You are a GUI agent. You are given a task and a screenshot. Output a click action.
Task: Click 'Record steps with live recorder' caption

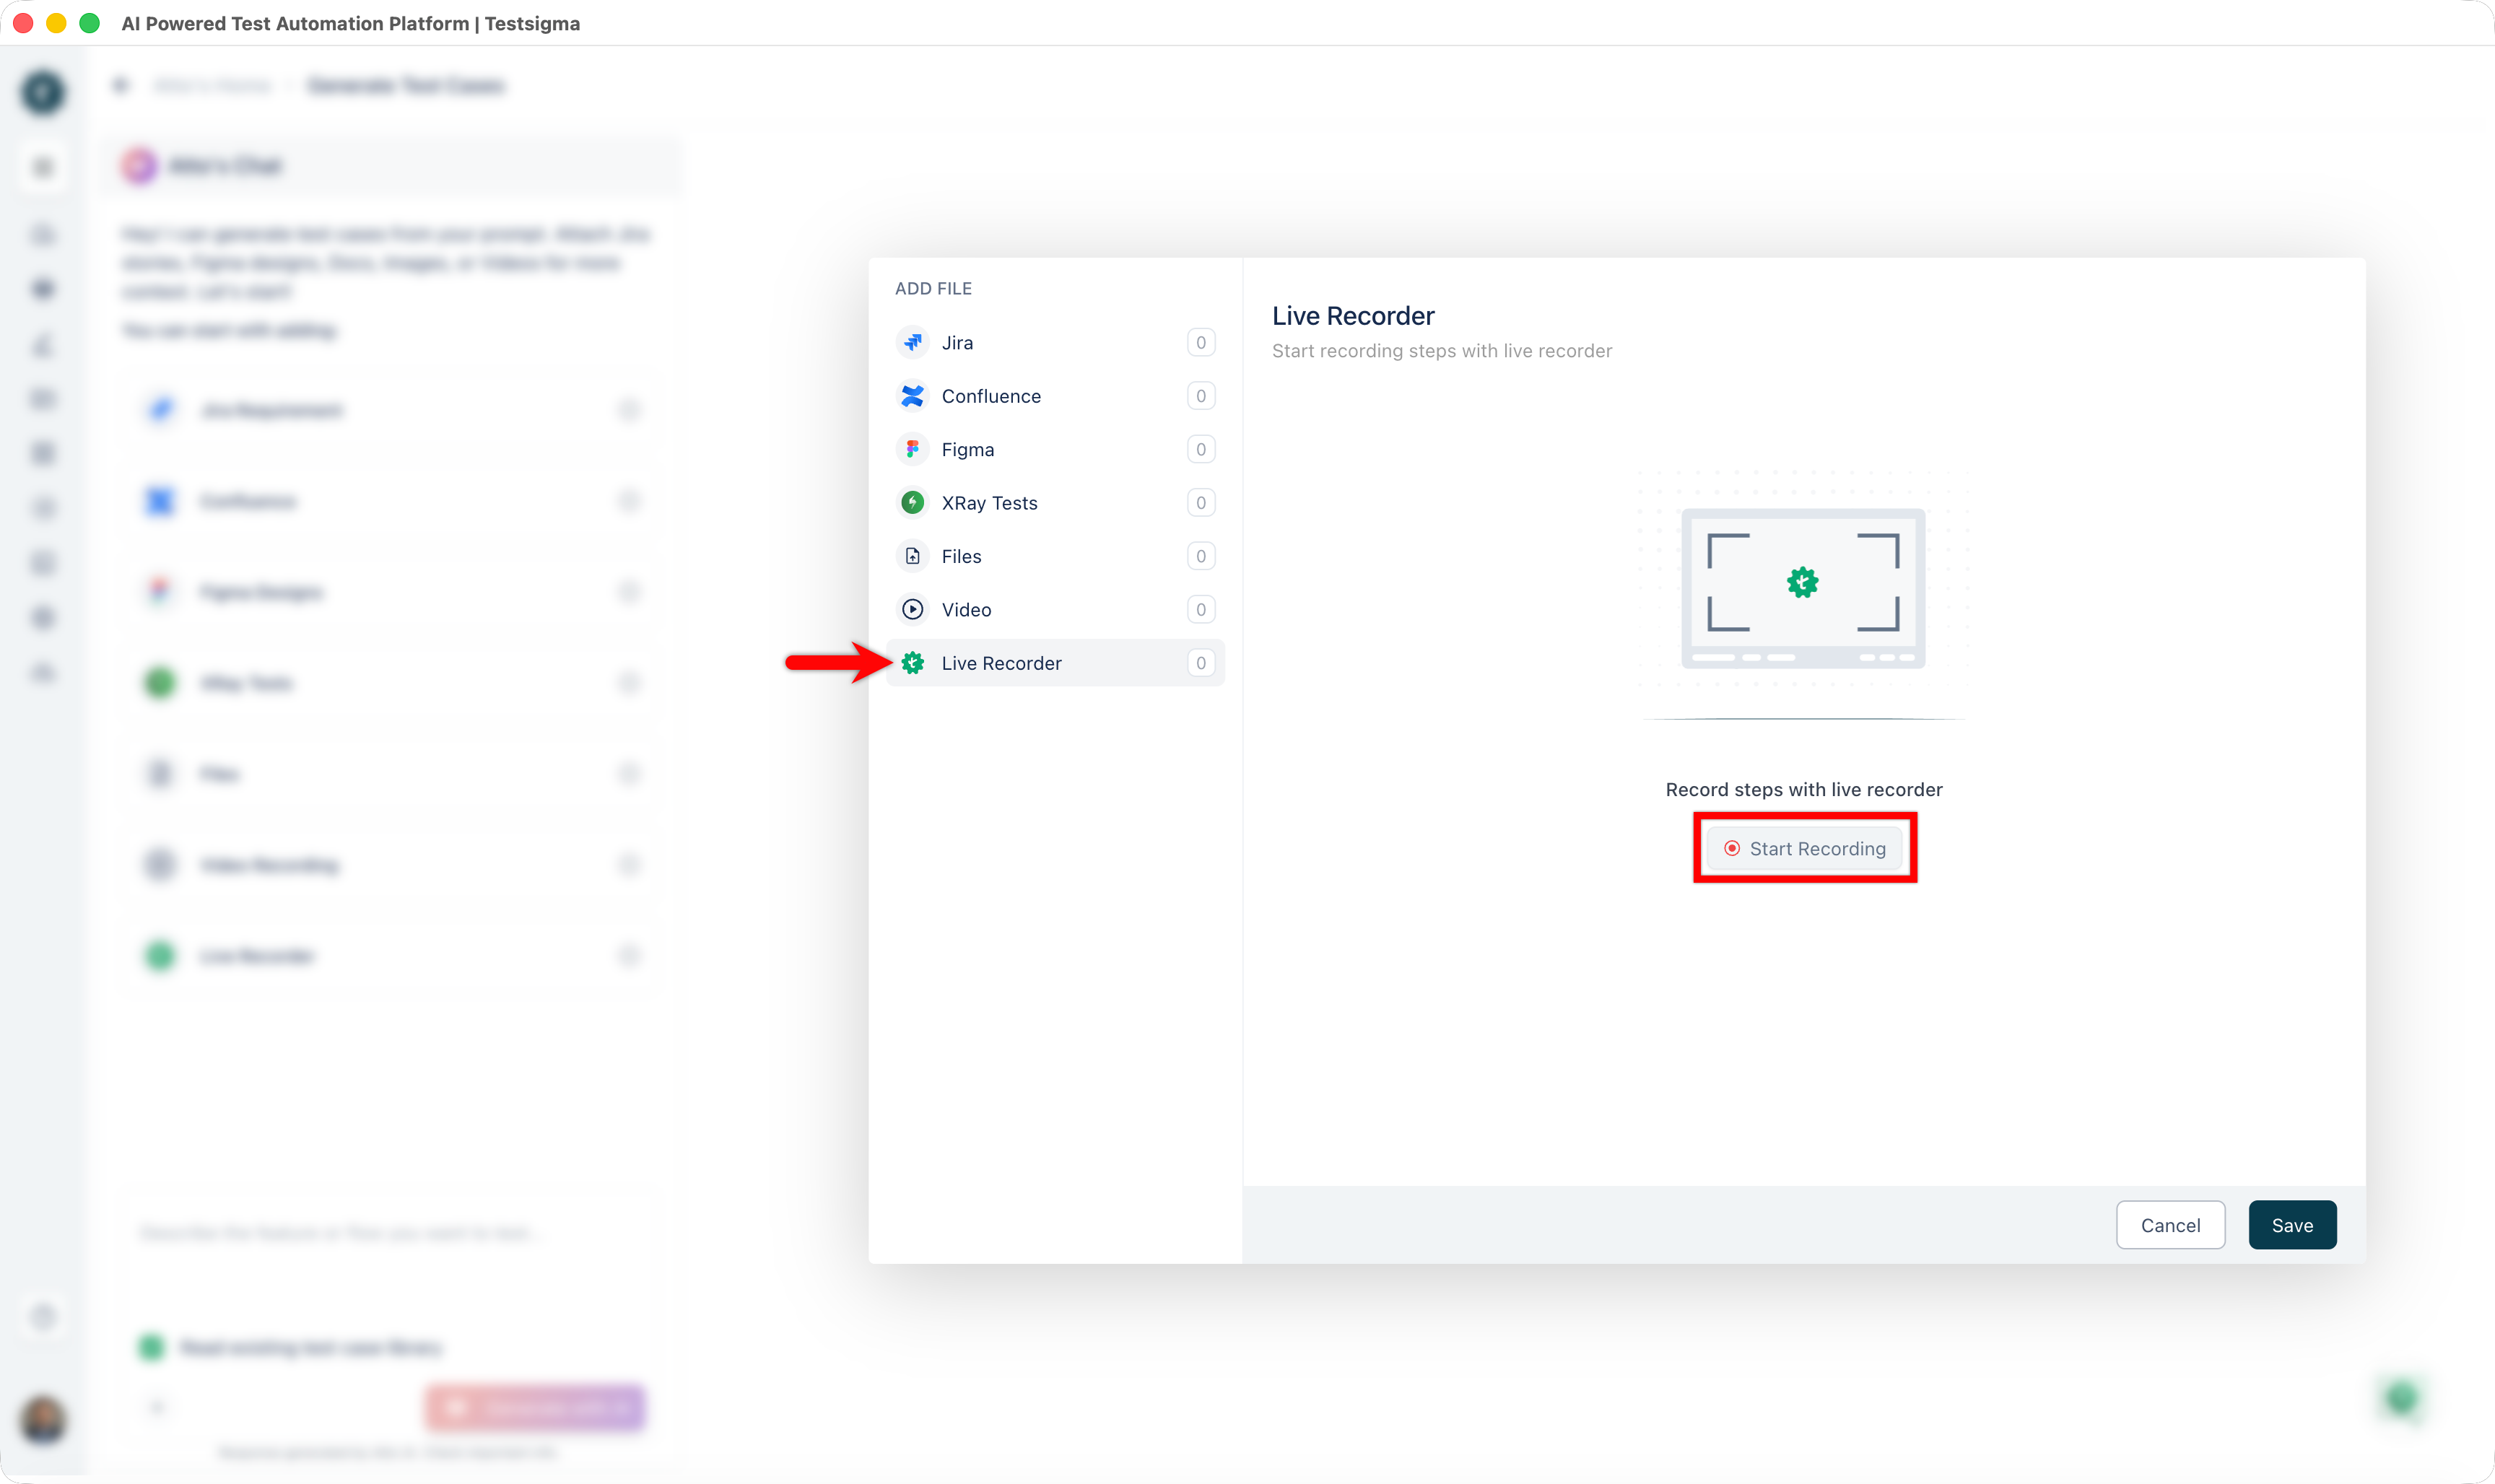1804,790
